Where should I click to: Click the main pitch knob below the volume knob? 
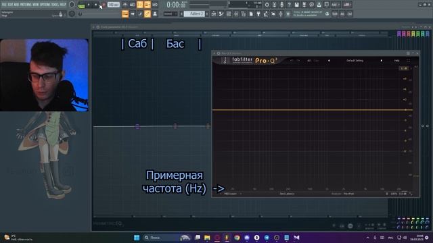pyautogui.click(x=72, y=13)
